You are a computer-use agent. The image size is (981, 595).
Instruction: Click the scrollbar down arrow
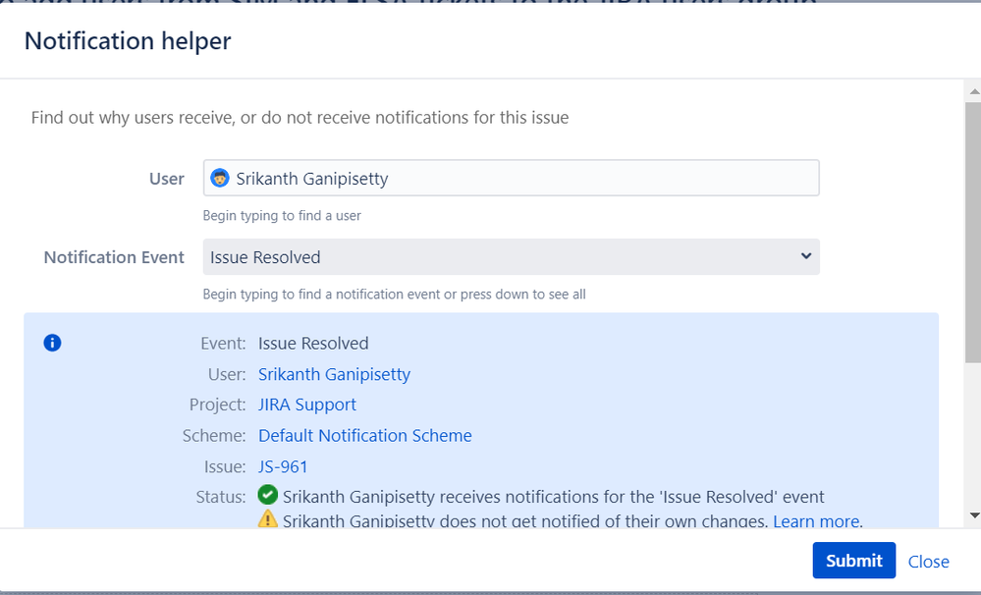(973, 515)
